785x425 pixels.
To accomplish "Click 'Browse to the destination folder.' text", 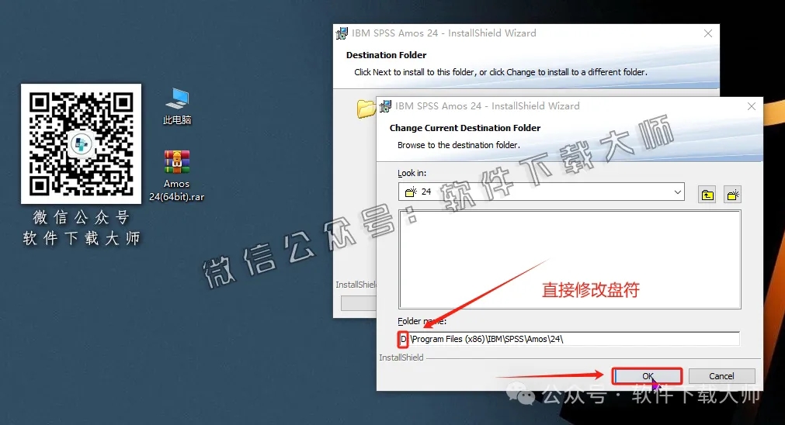I will click(x=459, y=145).
